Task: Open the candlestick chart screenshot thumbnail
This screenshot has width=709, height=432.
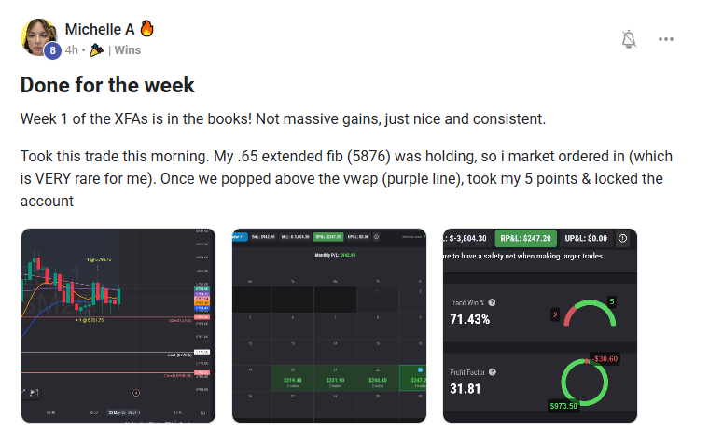Action: click(118, 326)
